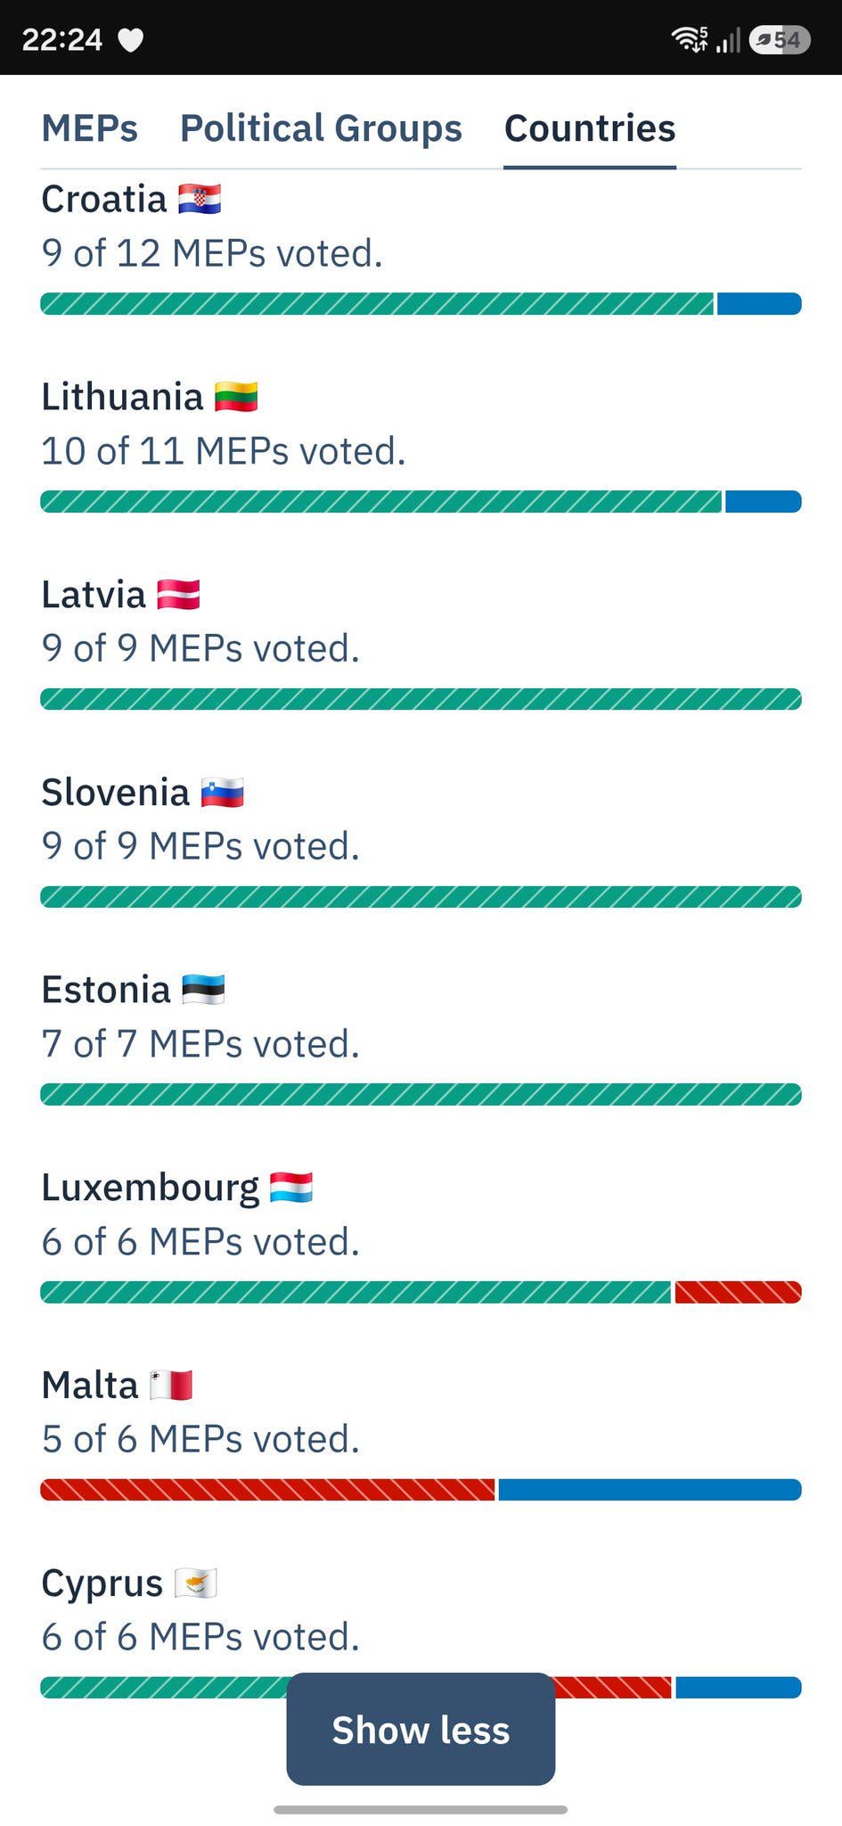The width and height of the screenshot is (842, 1826).
Task: Tap the Latvia flag icon
Action: [178, 595]
